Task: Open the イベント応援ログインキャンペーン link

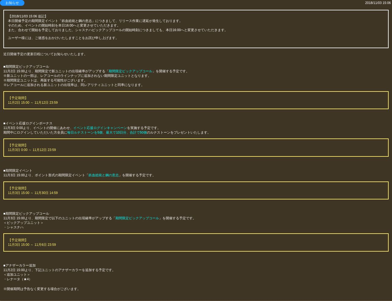Action: tap(100, 128)
